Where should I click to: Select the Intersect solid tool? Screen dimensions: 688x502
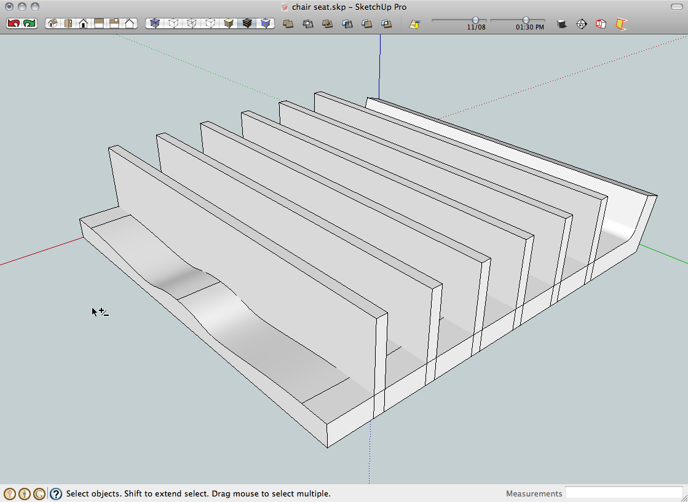point(307,24)
